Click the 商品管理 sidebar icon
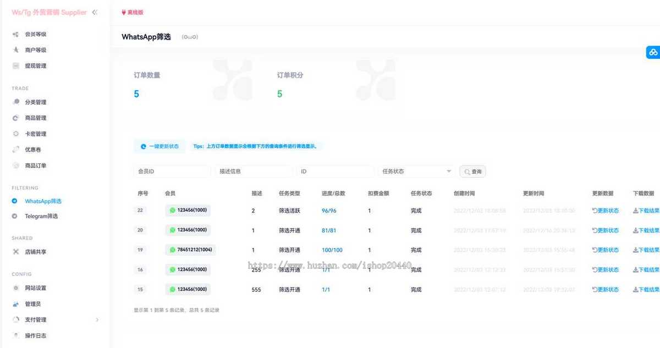 click(16, 118)
